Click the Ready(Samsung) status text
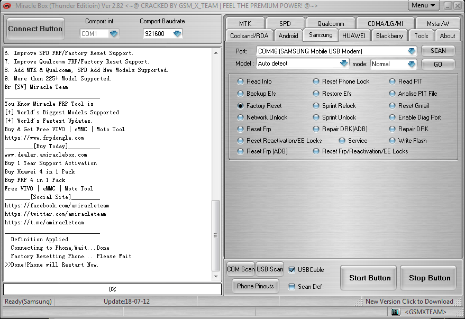The image size is (465, 319). coord(28,302)
